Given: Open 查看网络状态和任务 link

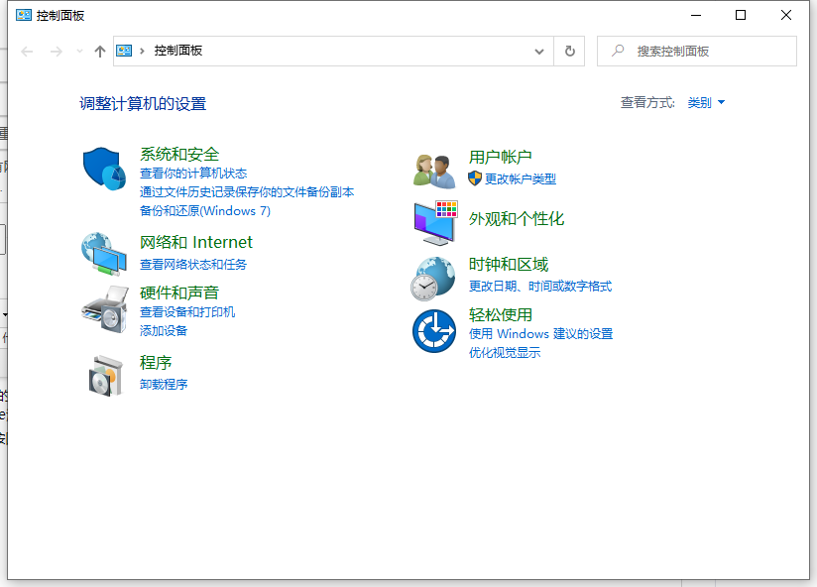Looking at the screenshot, I should 193,265.
